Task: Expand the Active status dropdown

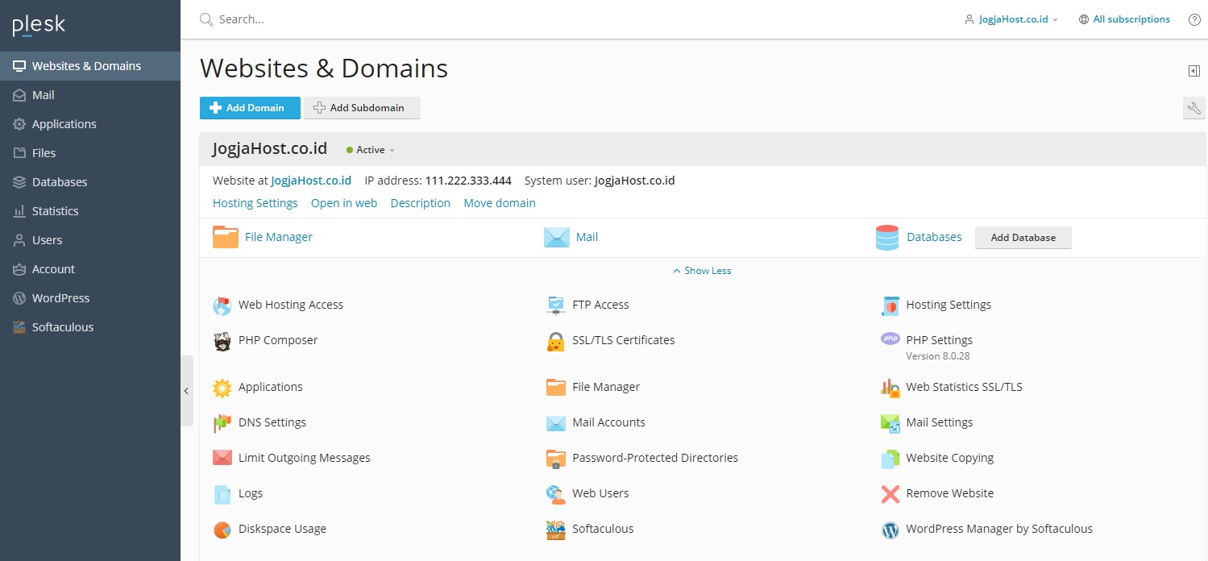Action: (371, 150)
